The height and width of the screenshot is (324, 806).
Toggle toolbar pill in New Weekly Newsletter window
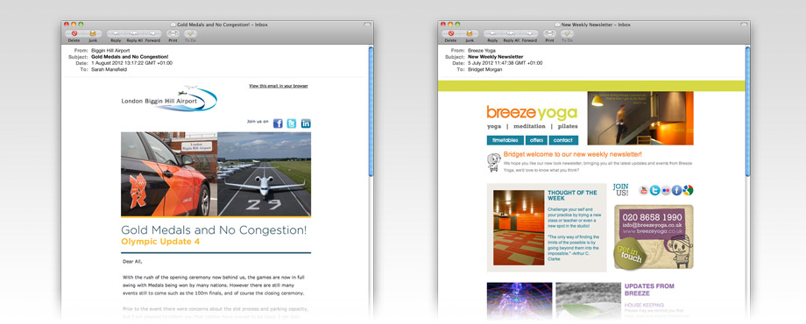744,25
